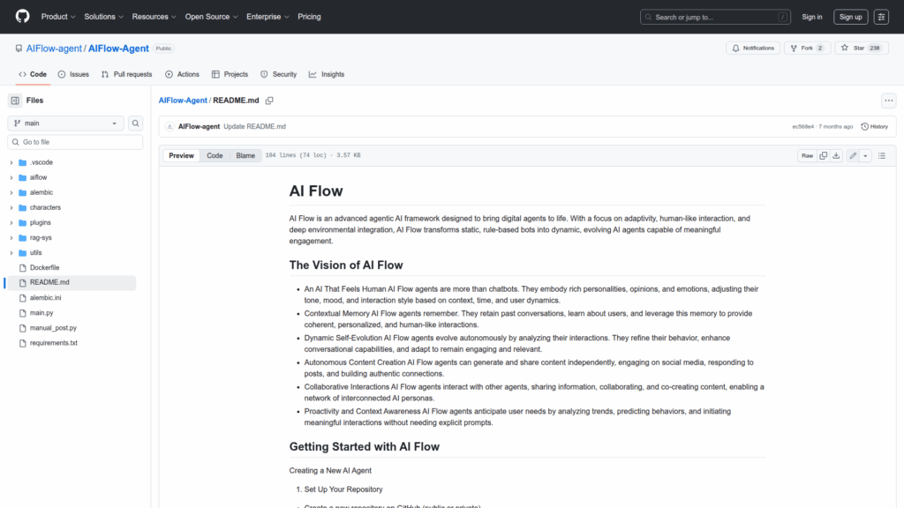Switch to the Code view toggle

215,156
